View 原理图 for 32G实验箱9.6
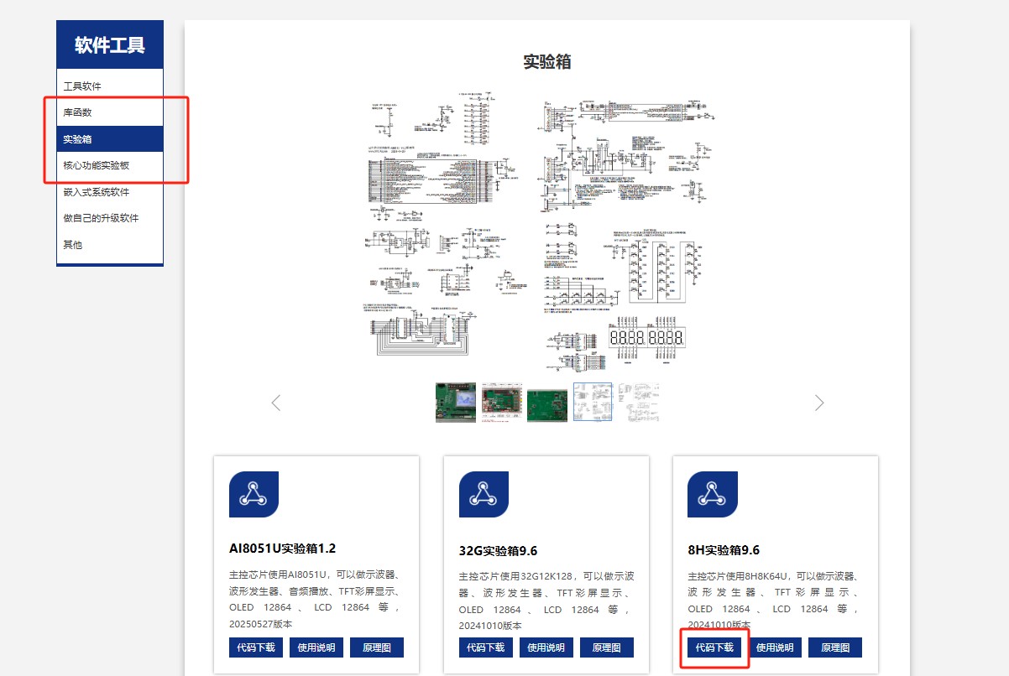Image resolution: width=1009 pixels, height=676 pixels. click(x=607, y=647)
